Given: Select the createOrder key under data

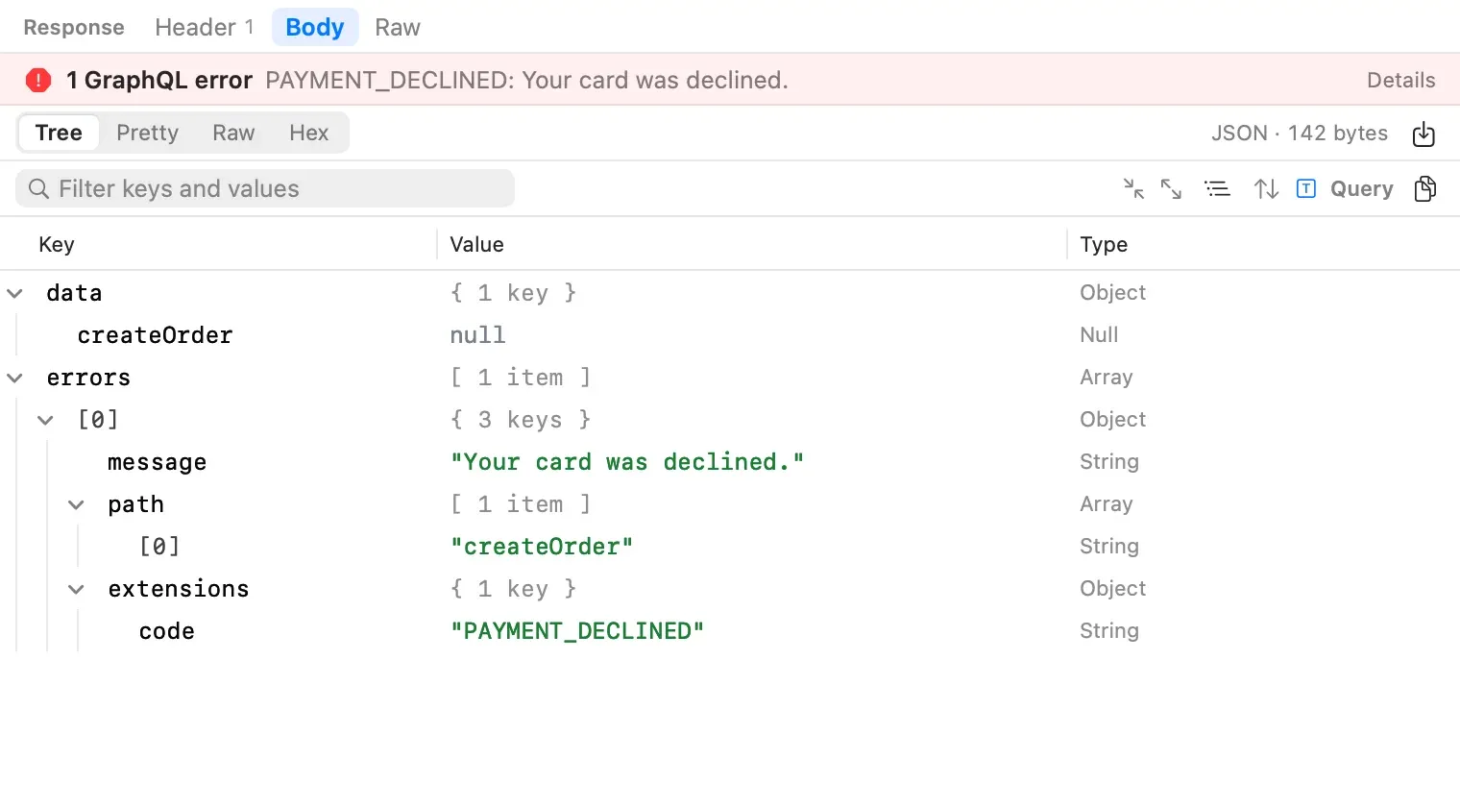Looking at the screenshot, I should pyautogui.click(x=155, y=335).
